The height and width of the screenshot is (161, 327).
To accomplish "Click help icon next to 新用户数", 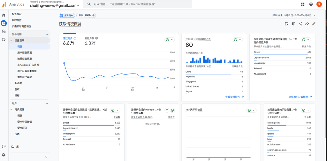I will tap(96, 38).
